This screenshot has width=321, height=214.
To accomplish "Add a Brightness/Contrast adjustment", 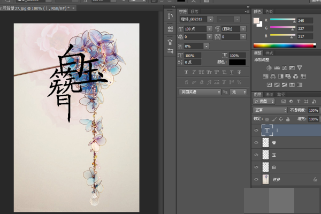I will tap(269, 68).
